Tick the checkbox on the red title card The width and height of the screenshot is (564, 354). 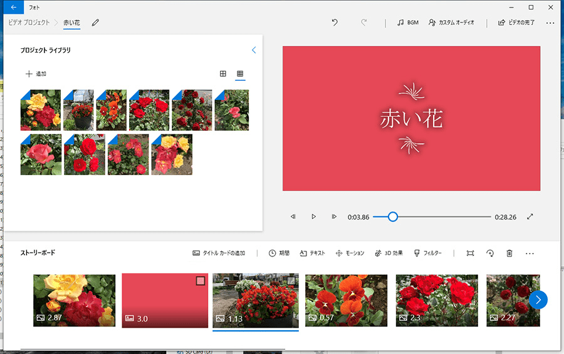click(201, 281)
